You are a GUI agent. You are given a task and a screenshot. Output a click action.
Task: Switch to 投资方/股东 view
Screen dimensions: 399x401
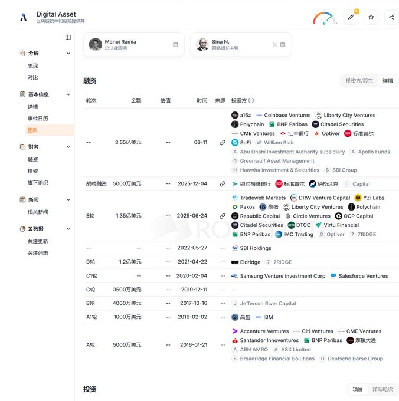(359, 81)
